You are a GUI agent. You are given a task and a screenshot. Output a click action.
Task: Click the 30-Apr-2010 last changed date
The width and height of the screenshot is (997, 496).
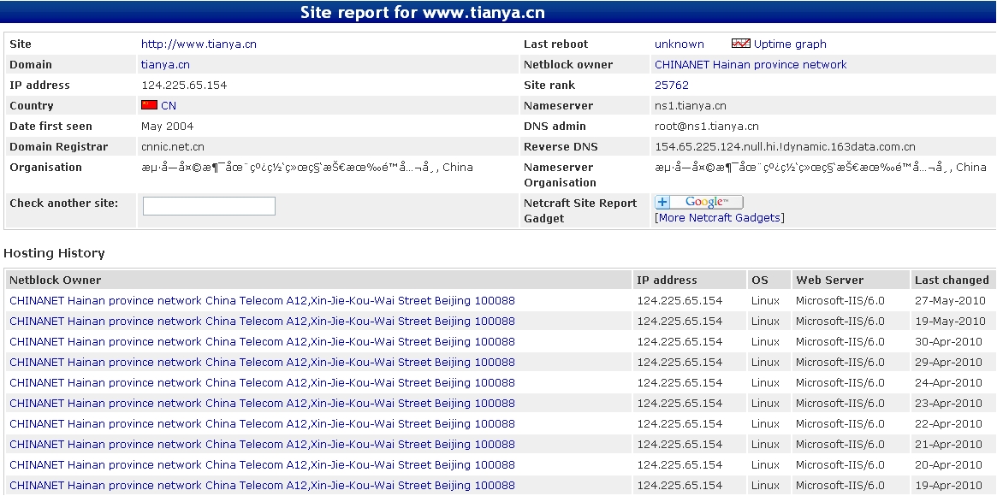pyautogui.click(x=949, y=342)
